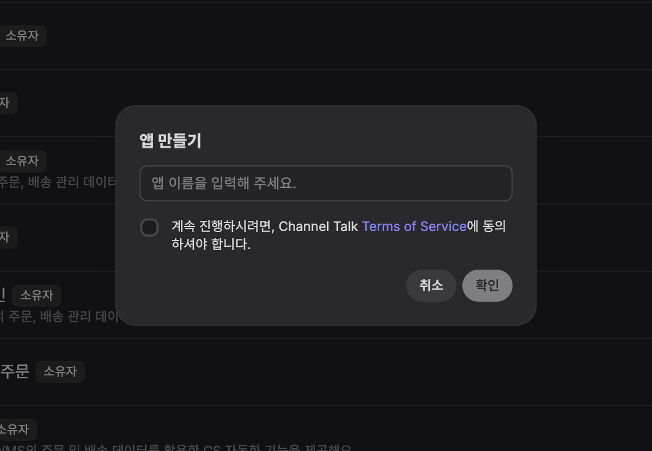
Task: Click 소유자 badge beside the 주문 title
Action: [x=60, y=372]
